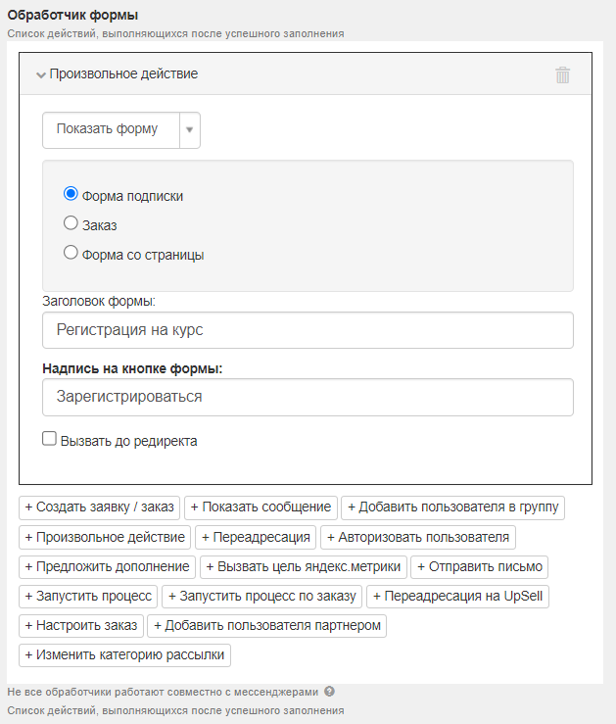Click the Надпись на кнопке формы input

(308, 397)
